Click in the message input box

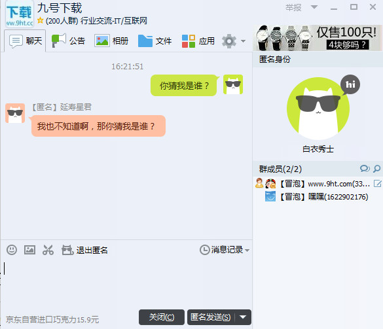point(126,283)
